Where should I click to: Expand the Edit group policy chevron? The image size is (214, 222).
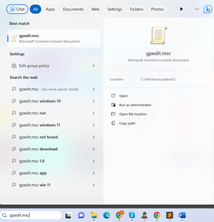coord(94,66)
